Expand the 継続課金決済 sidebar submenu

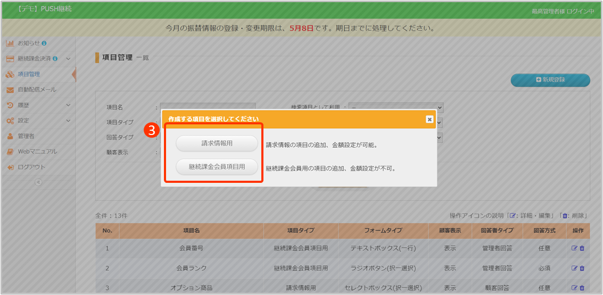point(68,58)
